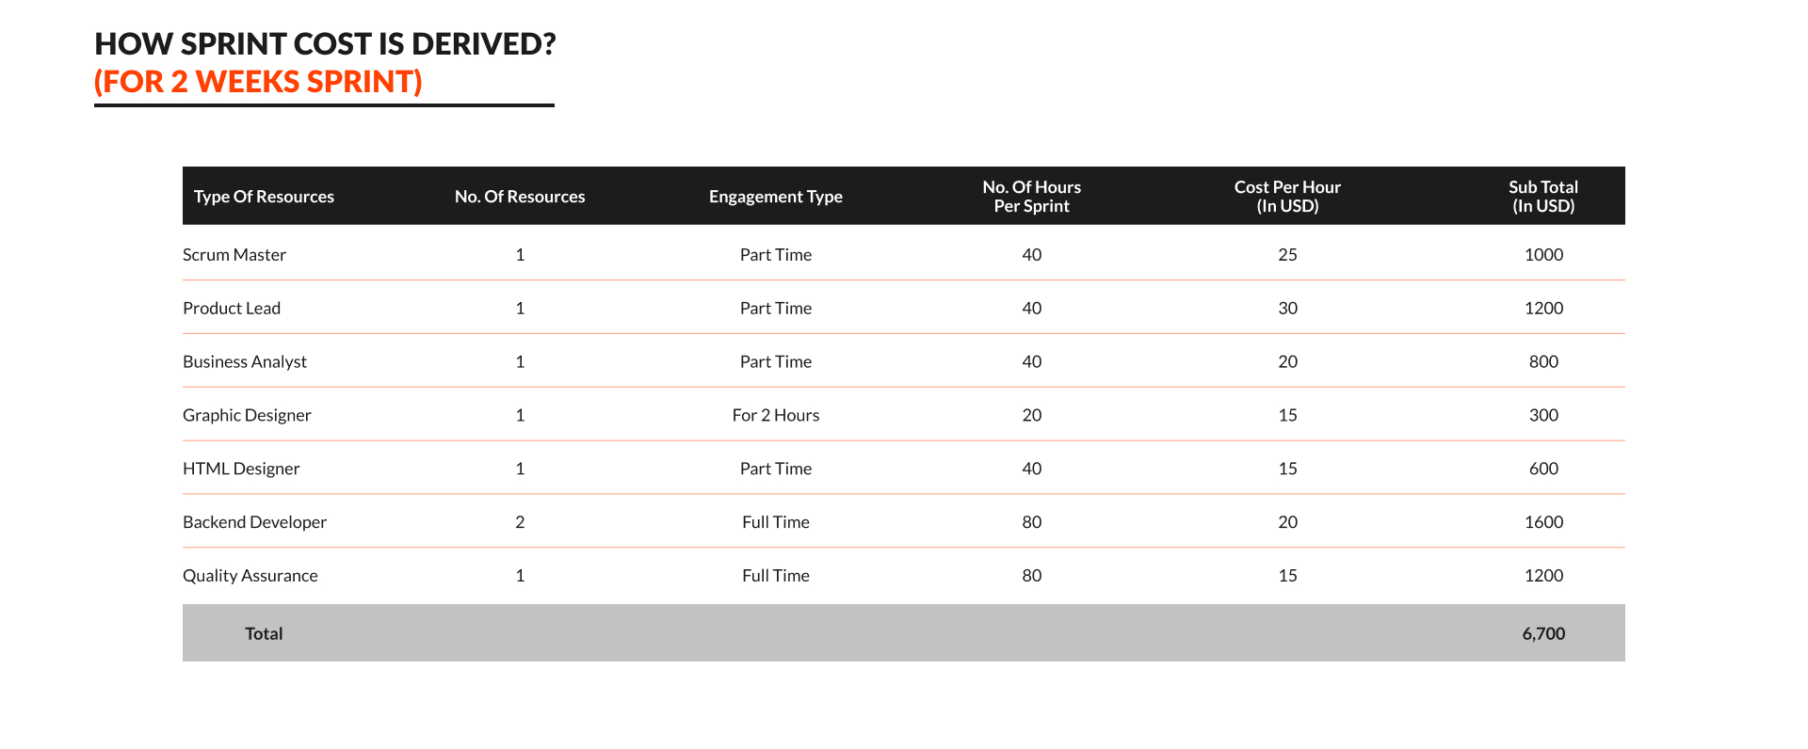
Task: Click the "No. Of Hours Per Sprint" header
Action: tap(1032, 197)
